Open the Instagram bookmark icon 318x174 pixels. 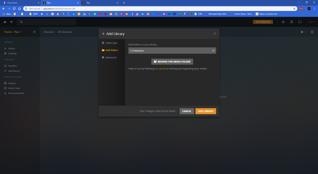click(x=137, y=14)
